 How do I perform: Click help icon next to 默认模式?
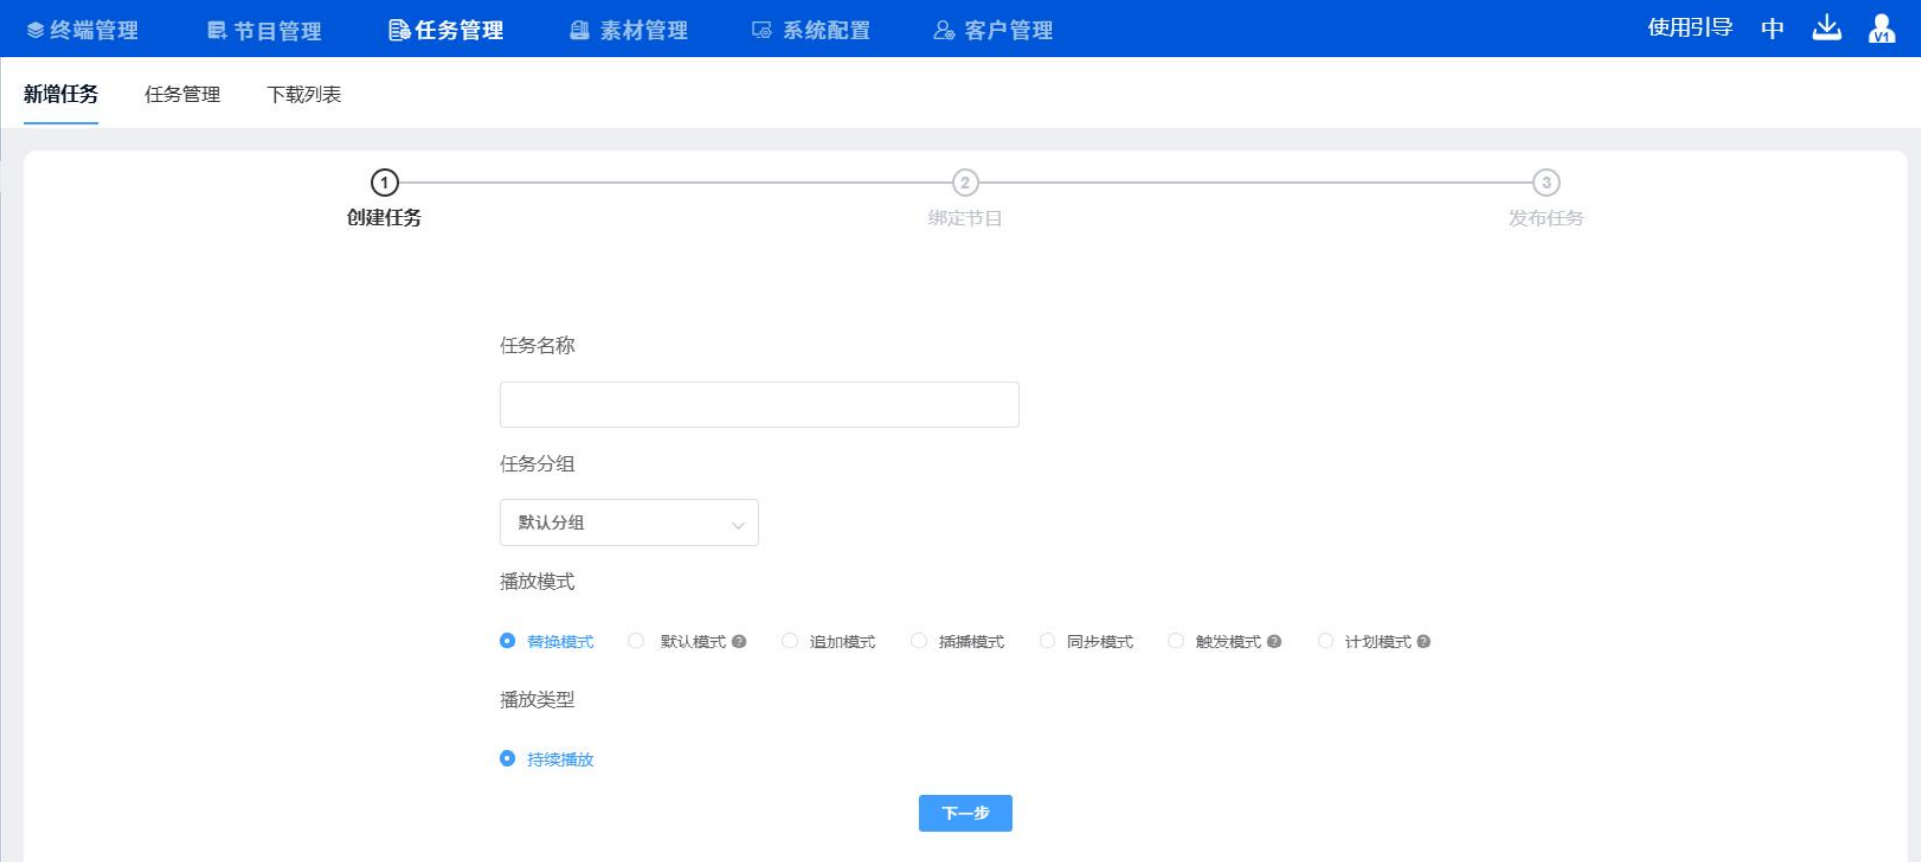point(739,642)
